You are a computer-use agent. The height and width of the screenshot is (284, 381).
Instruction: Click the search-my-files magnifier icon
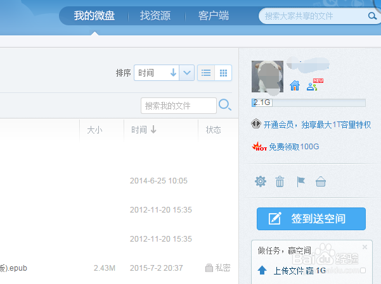coord(225,105)
